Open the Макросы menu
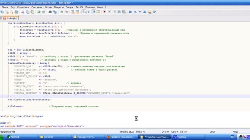This screenshot has height=140, width=250. coord(59,7)
